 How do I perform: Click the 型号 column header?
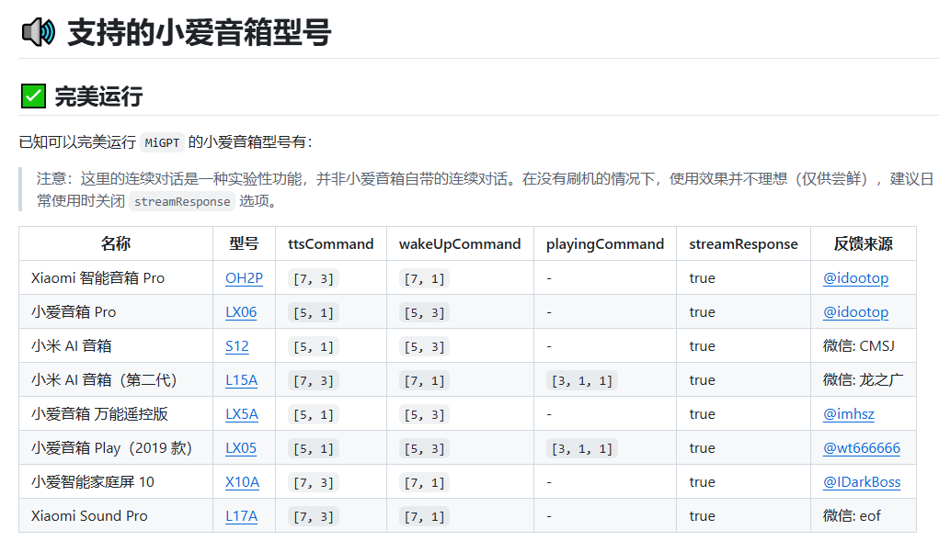click(244, 244)
